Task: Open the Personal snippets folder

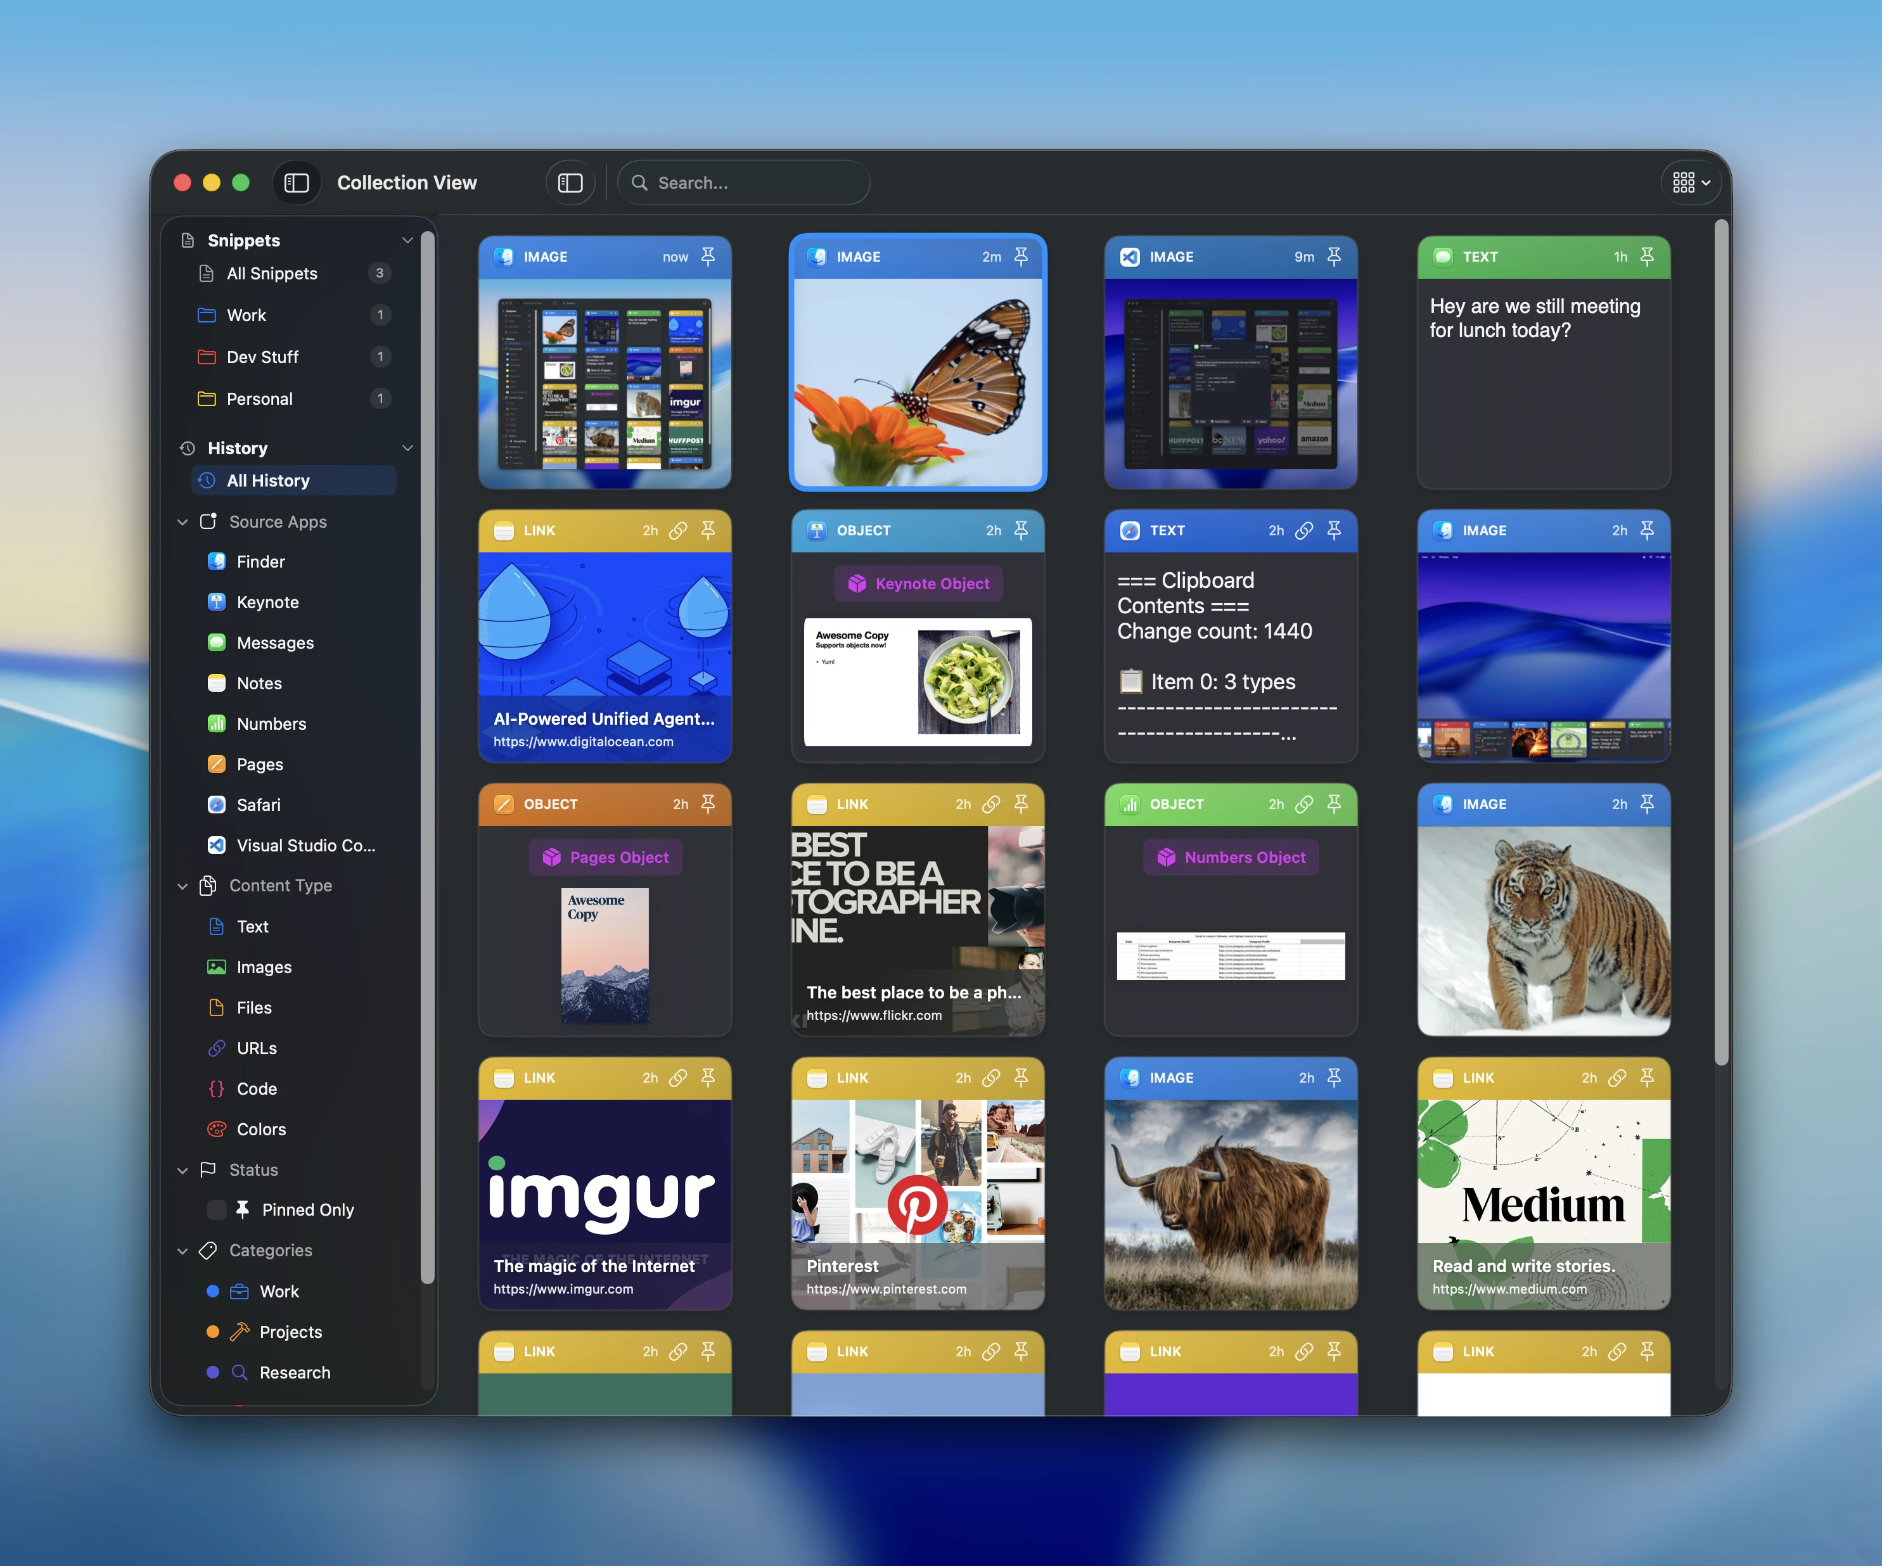Action: coord(294,398)
